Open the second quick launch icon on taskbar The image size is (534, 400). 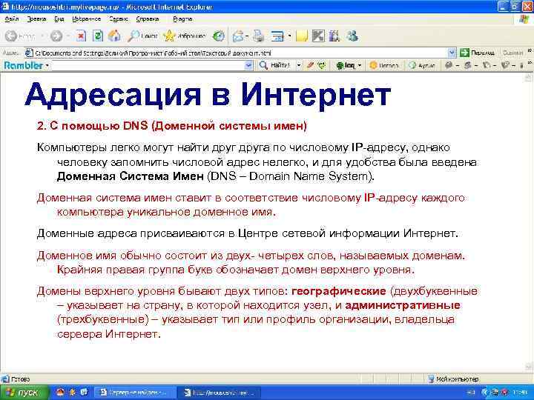[x=72, y=393]
